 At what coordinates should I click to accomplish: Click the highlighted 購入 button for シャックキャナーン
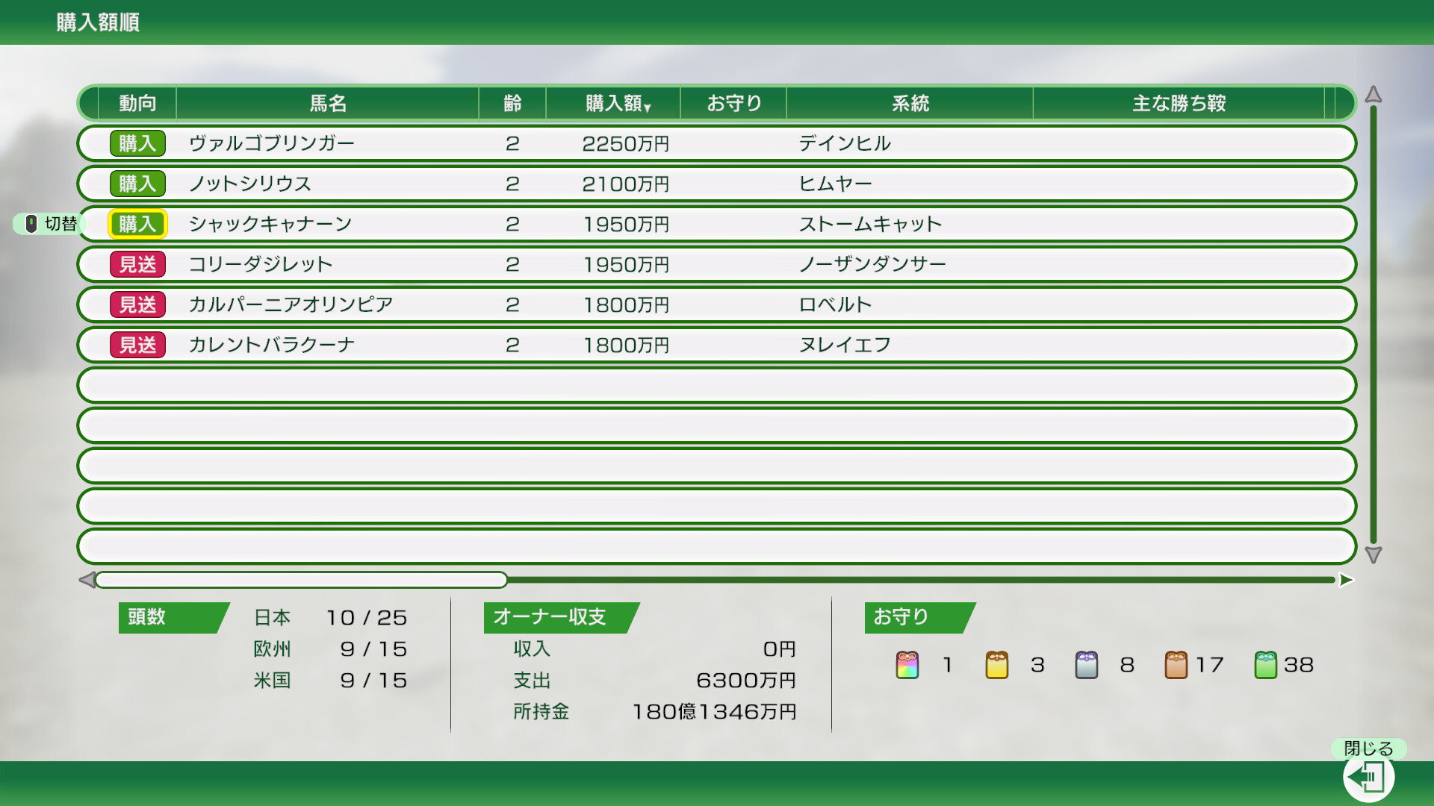click(137, 223)
